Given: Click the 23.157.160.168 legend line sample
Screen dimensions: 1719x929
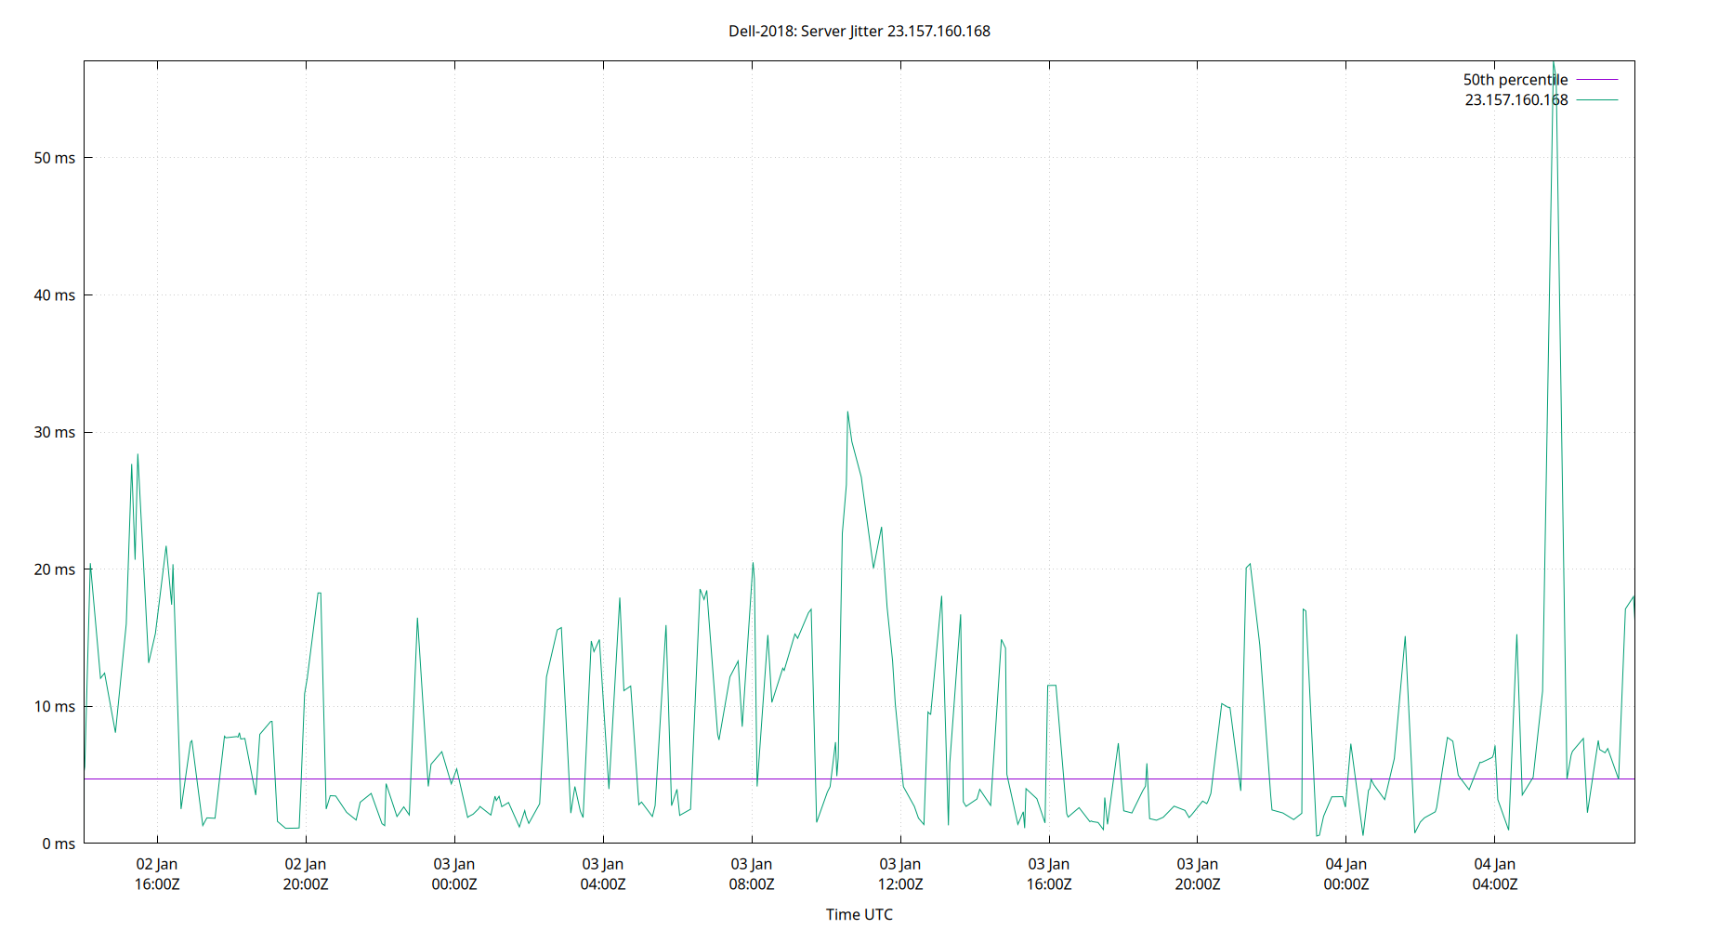Looking at the screenshot, I should coord(1595,99).
